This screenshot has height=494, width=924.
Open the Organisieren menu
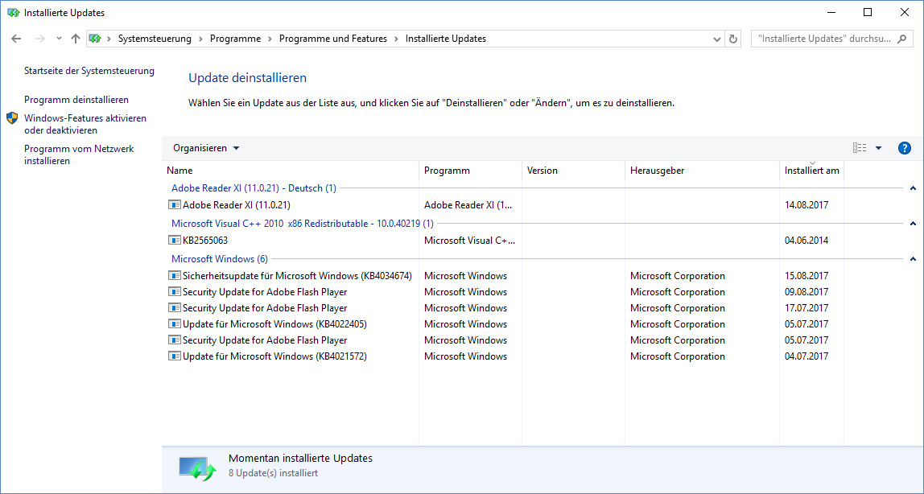[x=206, y=148]
